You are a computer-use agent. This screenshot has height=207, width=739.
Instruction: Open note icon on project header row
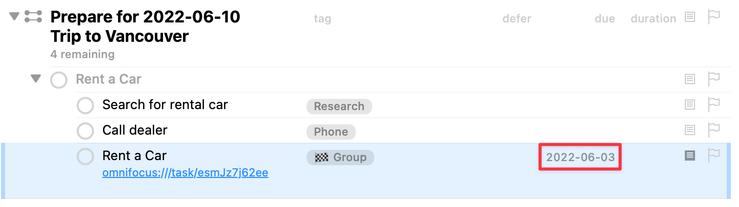pyautogui.click(x=690, y=17)
